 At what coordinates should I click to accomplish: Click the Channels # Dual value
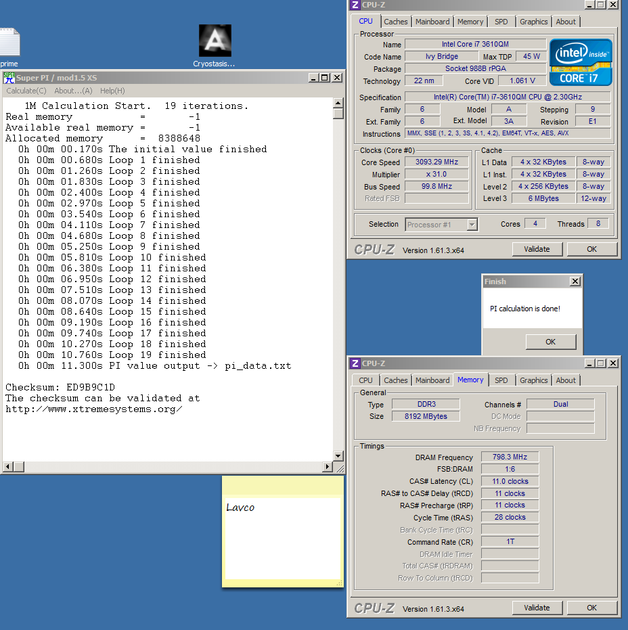560,404
